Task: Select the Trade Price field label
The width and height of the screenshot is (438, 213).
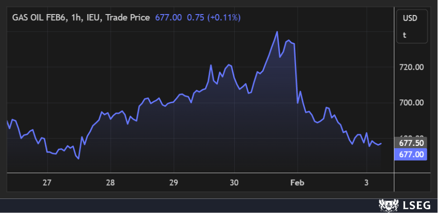Action: tap(128, 17)
